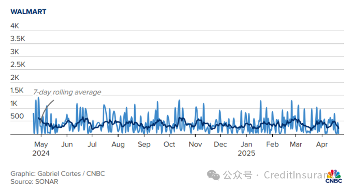Click the WALMART chart title
Viewport: 351px width, 189px height.
pyautogui.click(x=28, y=12)
